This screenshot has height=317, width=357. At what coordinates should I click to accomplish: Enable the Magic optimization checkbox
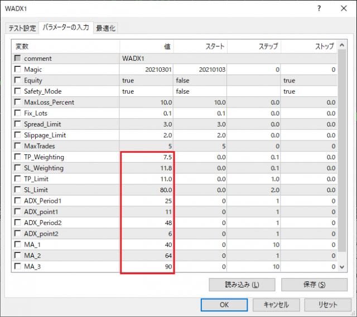pyautogui.click(x=17, y=69)
